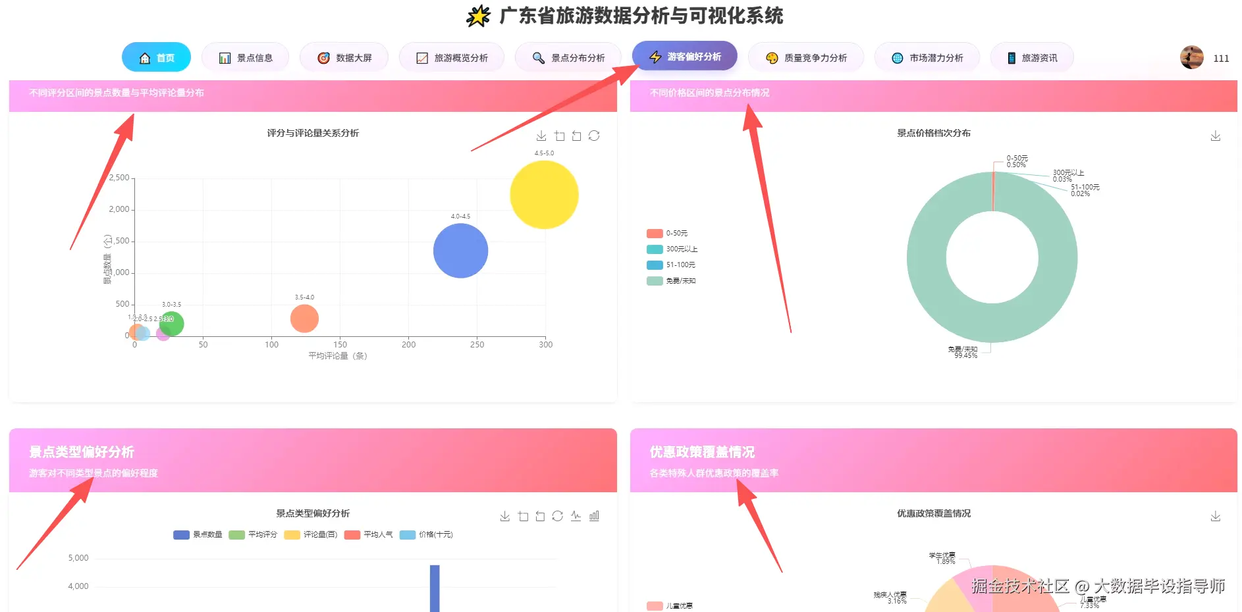
Task: Open the 数据大屏 view
Action: (x=344, y=57)
